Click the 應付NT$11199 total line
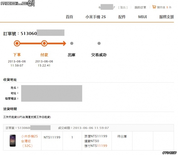178x155 pixels. point(96,146)
